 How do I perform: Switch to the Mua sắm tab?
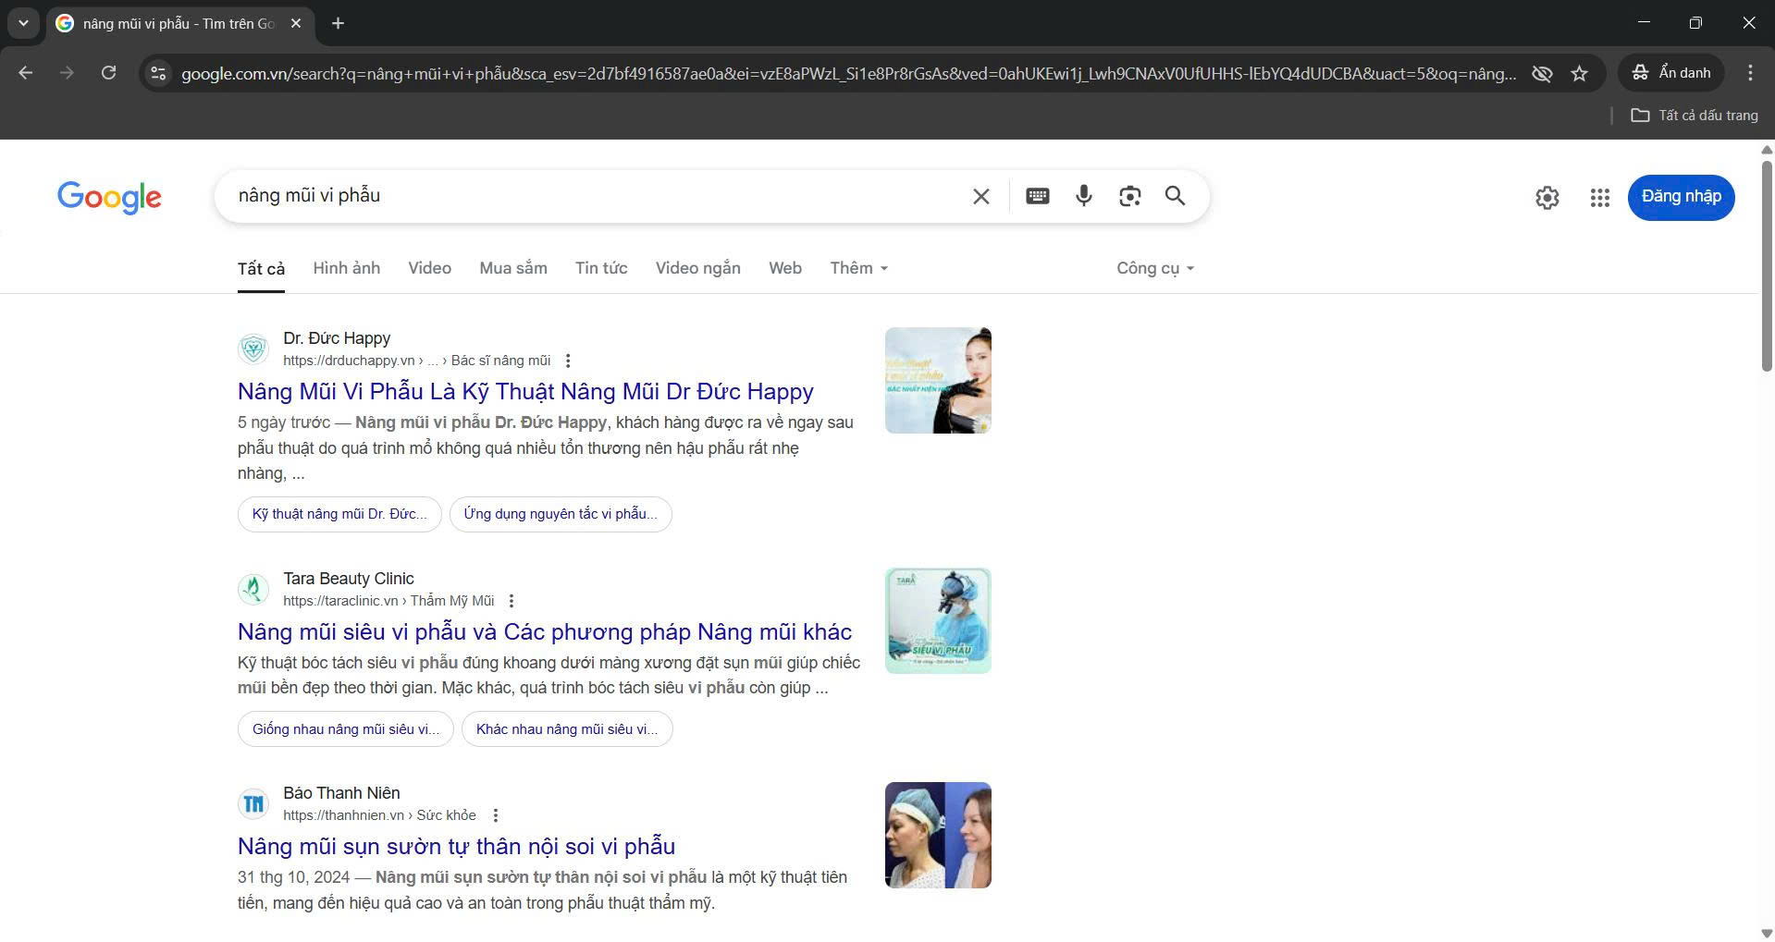513,268
